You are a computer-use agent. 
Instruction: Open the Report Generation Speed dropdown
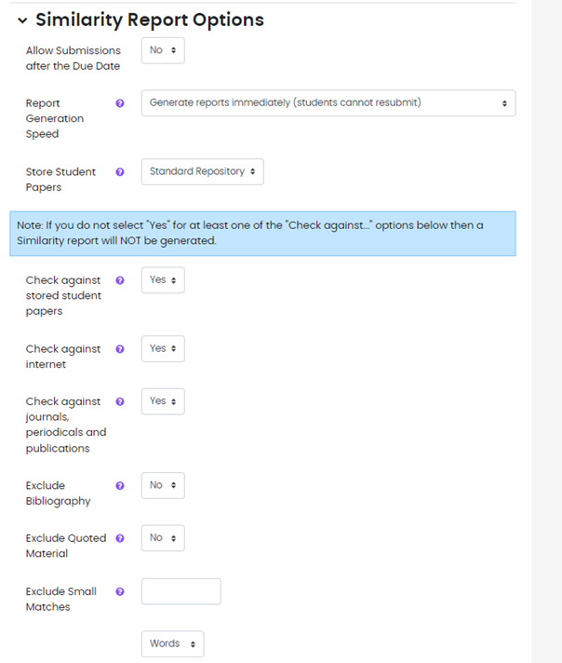click(328, 103)
